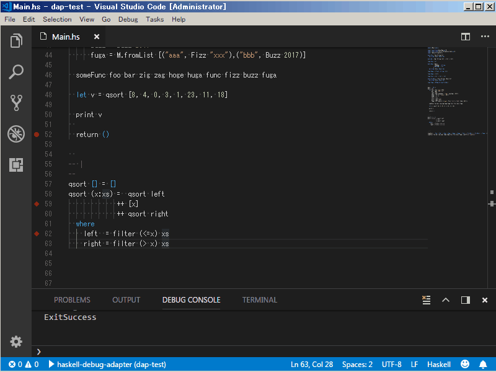Open the feedback smiley in status bar

pyautogui.click(x=464, y=364)
